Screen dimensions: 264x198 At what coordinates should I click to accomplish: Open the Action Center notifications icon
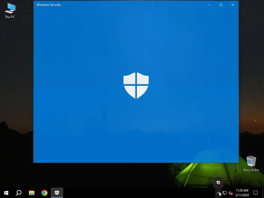(255, 193)
